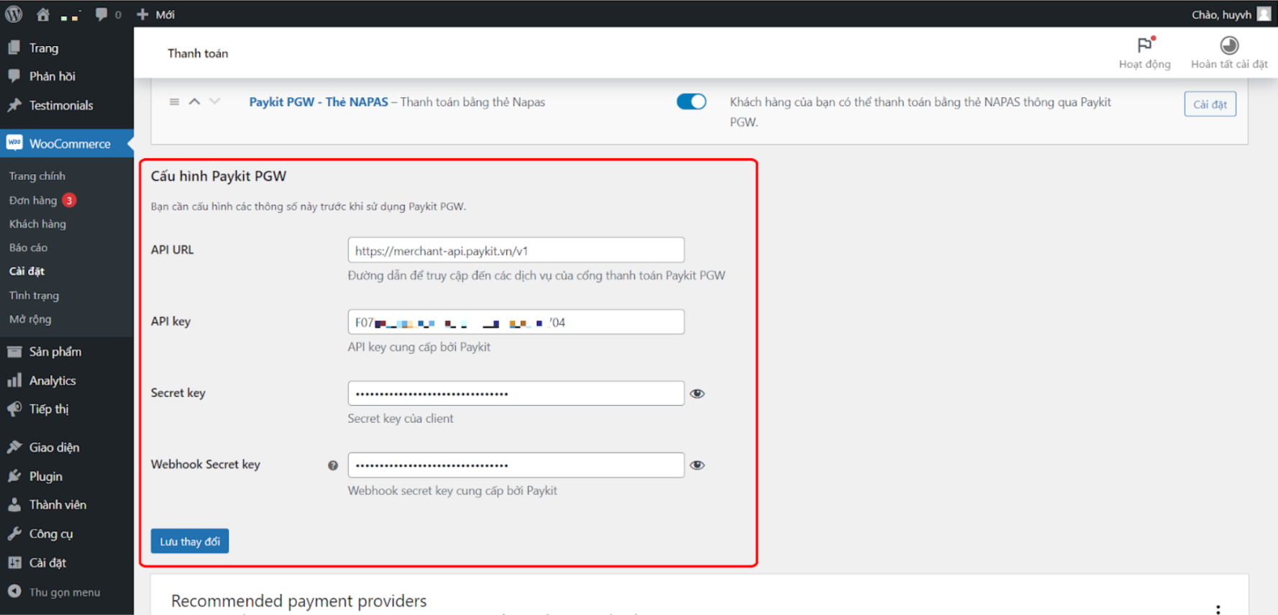Open the site home icon in the admin bar
This screenshot has height=615, width=1278.
43,14
